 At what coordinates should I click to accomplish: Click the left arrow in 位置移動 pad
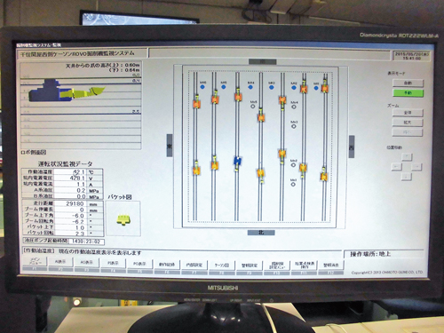click(397, 167)
